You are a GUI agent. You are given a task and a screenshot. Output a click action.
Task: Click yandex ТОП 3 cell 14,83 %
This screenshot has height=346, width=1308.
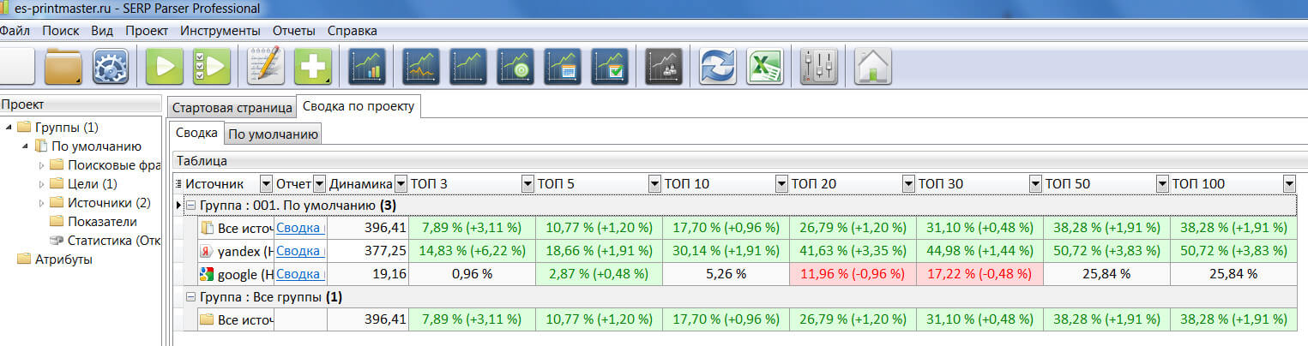(472, 251)
